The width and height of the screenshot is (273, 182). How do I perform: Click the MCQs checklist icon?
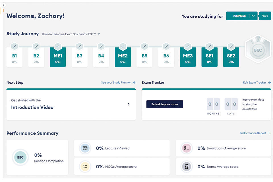point(85,167)
